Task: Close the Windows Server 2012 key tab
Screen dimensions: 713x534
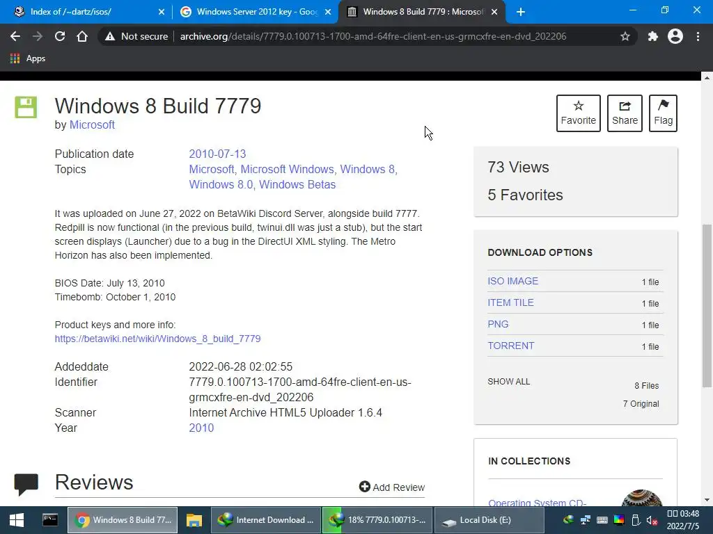Action: tap(328, 12)
